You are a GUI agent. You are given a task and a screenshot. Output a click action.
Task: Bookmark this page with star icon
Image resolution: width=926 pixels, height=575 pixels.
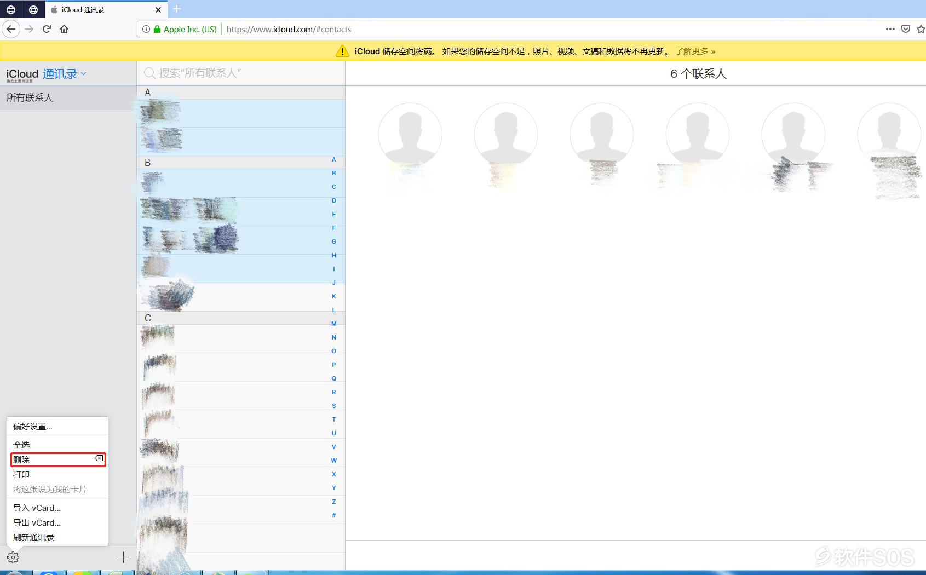[x=921, y=29]
